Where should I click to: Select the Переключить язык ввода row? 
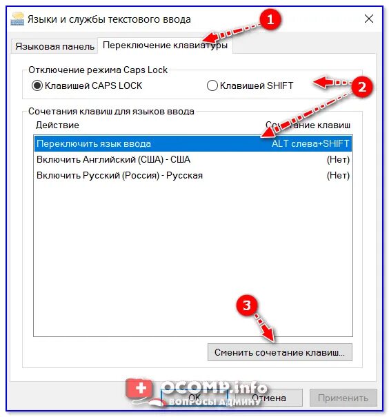pos(193,143)
